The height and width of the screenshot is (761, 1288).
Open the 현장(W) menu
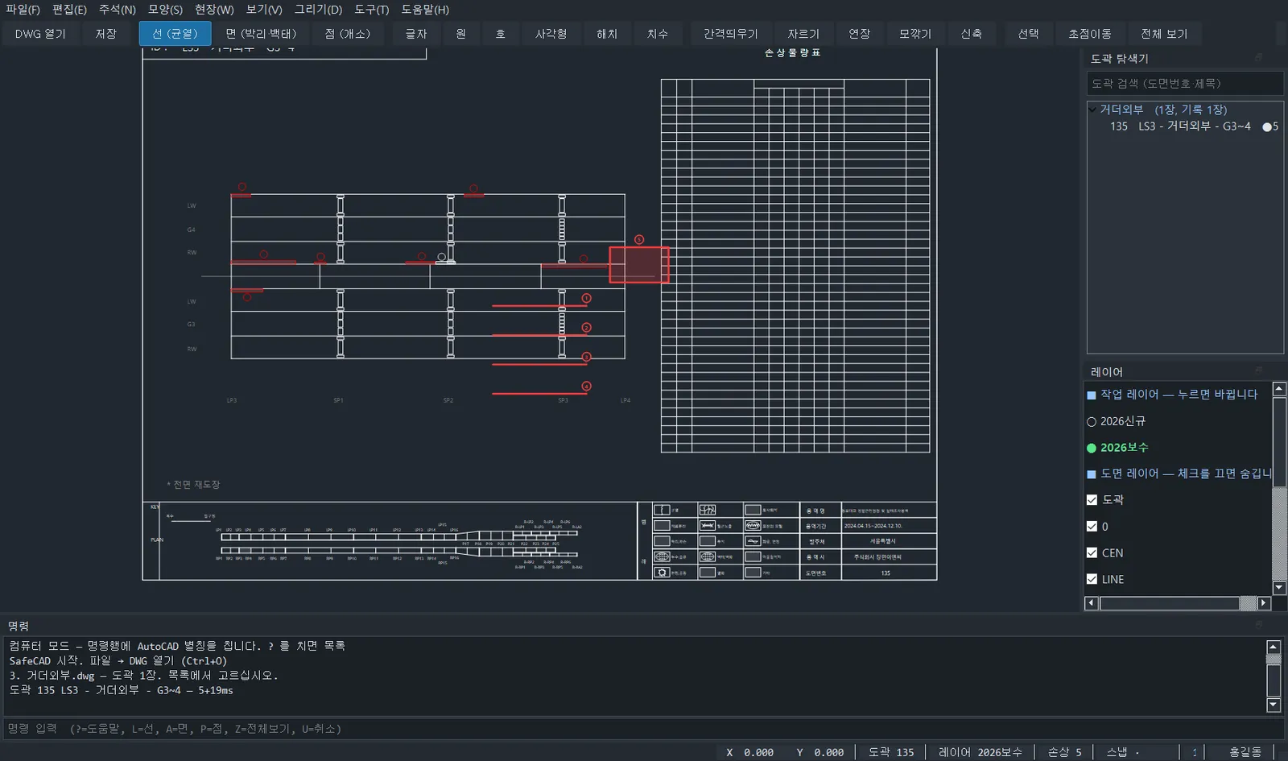click(x=214, y=10)
